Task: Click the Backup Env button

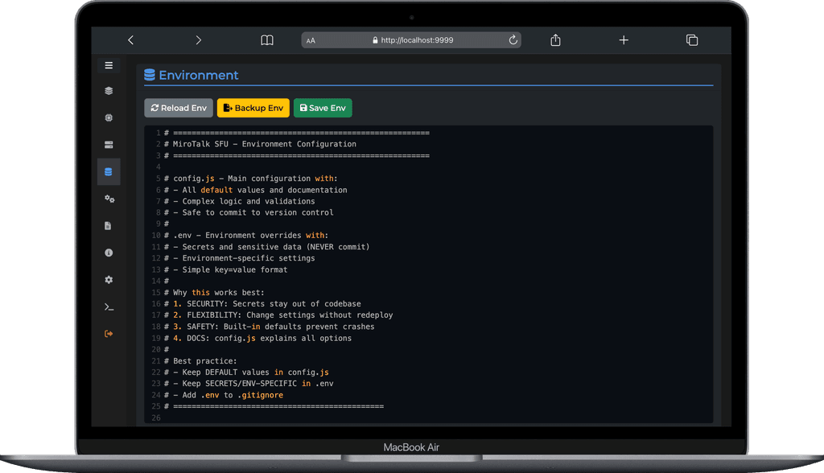Action: click(253, 108)
